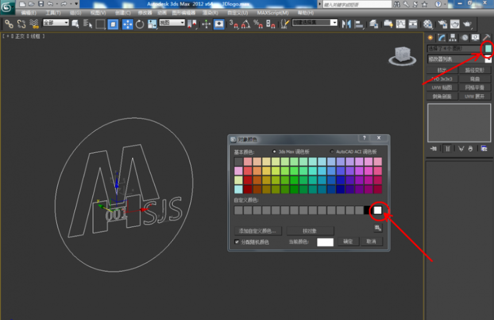The width and height of the screenshot is (494, 320).
Task: Open Render Setup teapot icon
Action: pyautogui.click(x=442, y=24)
